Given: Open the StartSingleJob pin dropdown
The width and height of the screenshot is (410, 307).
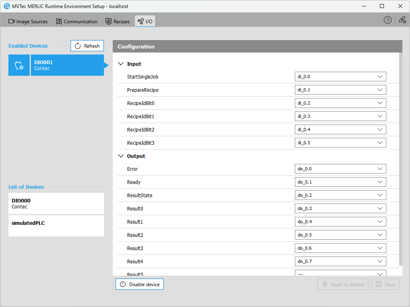Looking at the screenshot, I should [x=340, y=77].
